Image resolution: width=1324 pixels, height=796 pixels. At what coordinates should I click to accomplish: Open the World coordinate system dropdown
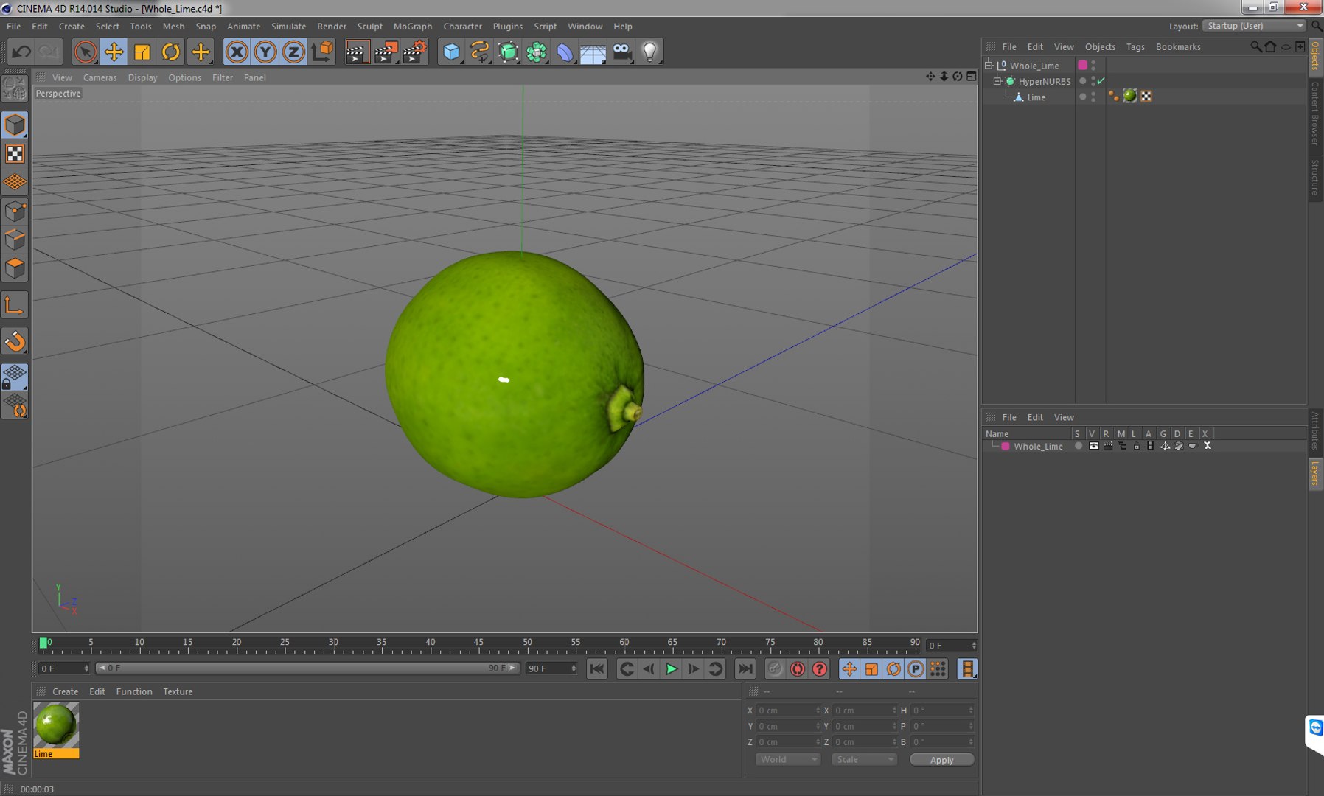787,759
